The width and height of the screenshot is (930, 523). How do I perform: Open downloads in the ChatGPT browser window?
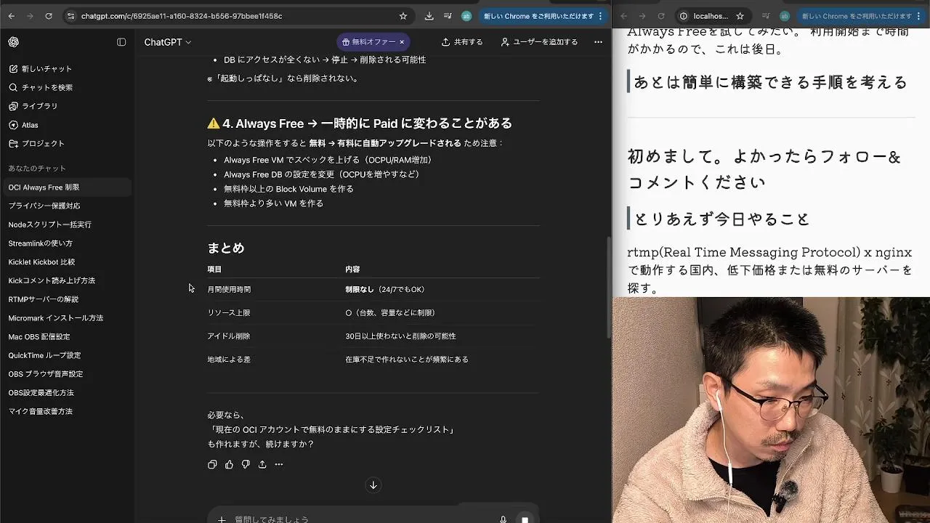(429, 16)
